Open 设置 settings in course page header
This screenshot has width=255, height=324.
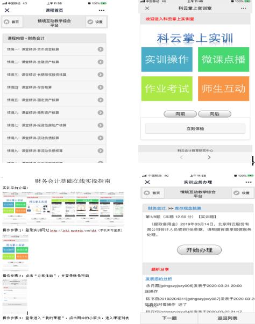pyautogui.click(x=96, y=22)
